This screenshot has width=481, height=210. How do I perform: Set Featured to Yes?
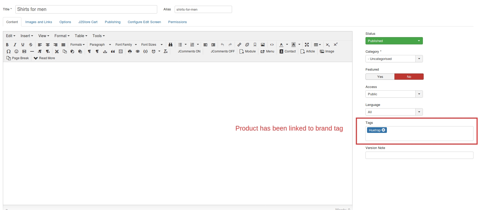tap(380, 77)
